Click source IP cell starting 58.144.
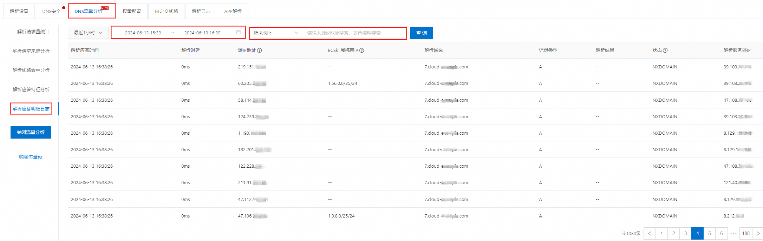 [x=252, y=100]
